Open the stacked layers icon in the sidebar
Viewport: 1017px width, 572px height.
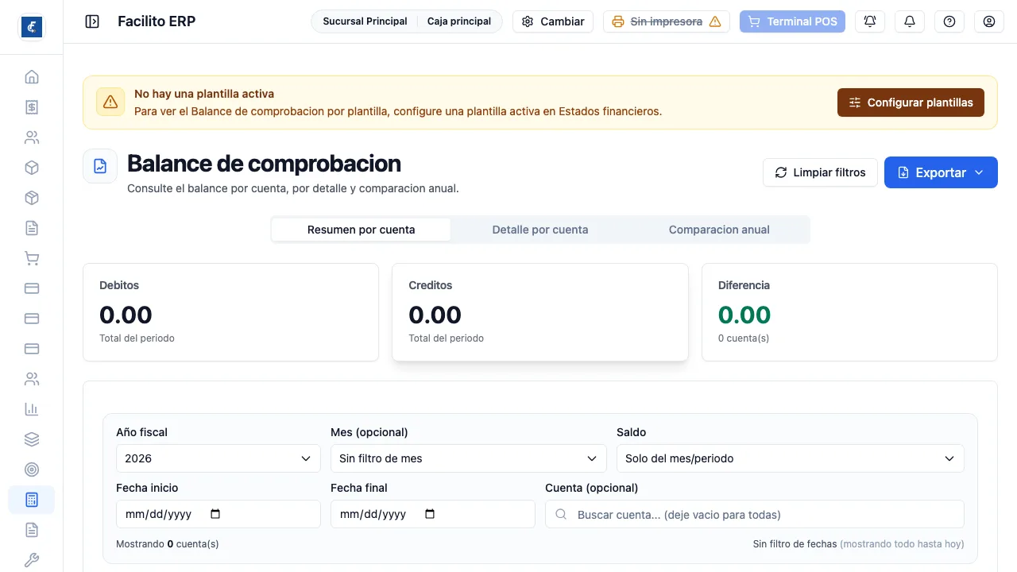click(x=32, y=439)
